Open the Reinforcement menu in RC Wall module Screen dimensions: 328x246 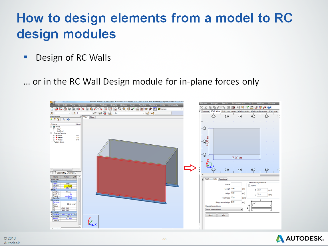(x=238, y=103)
